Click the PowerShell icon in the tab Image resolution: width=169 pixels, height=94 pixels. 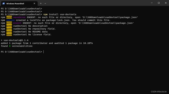(4, 4)
